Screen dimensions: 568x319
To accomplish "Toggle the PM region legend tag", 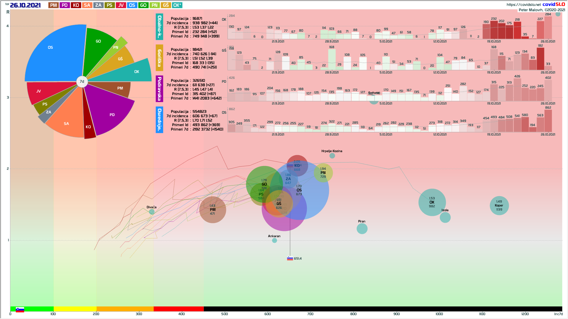I will 54,5.
